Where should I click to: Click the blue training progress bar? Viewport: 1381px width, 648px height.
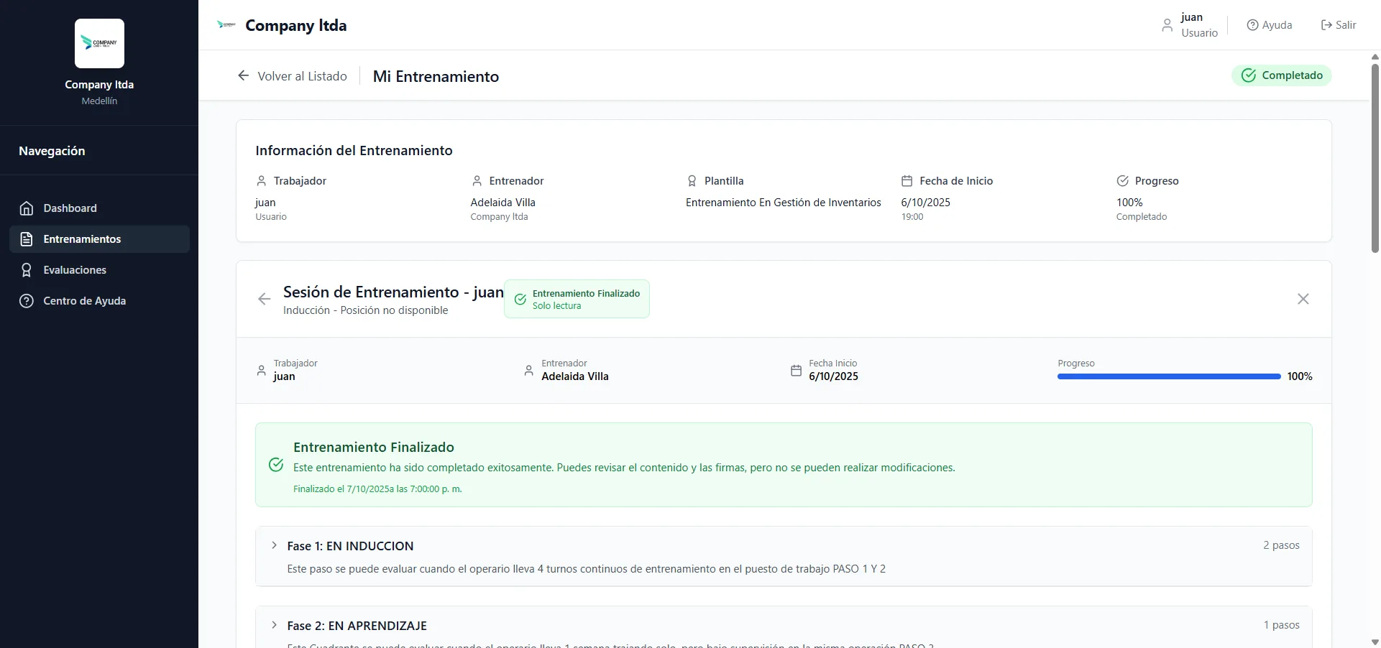[1169, 376]
